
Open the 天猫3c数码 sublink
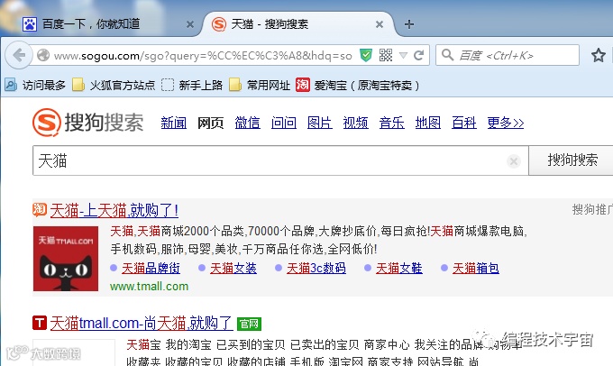click(x=316, y=269)
